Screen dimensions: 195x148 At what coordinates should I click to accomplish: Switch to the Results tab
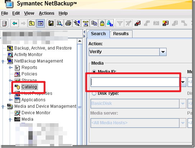pyautogui.click(x=121, y=34)
